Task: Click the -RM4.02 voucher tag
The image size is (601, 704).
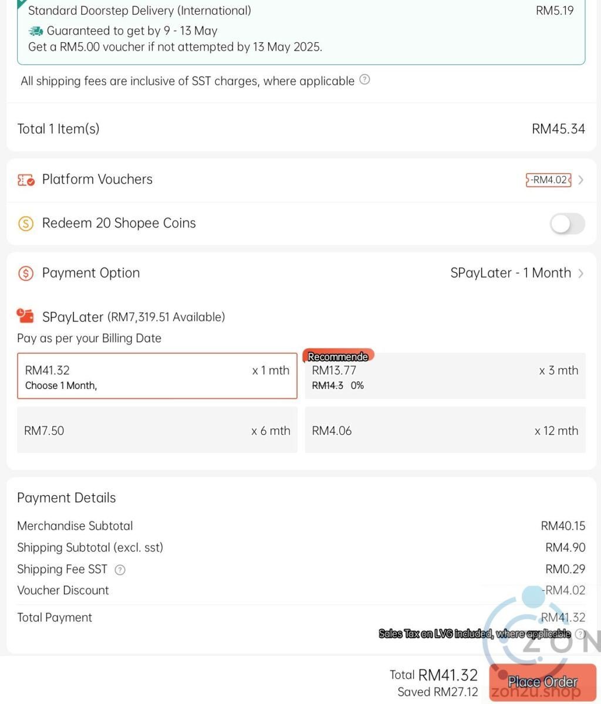Action: [x=548, y=180]
